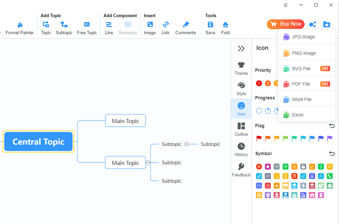Collapse the first Subtopic's child branch
Image resolution: width=339 pixels, height=224 pixels.
tap(186, 144)
